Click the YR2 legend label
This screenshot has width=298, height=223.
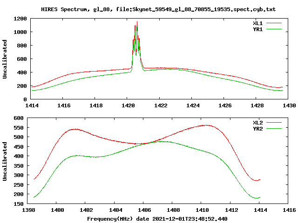tap(257, 129)
